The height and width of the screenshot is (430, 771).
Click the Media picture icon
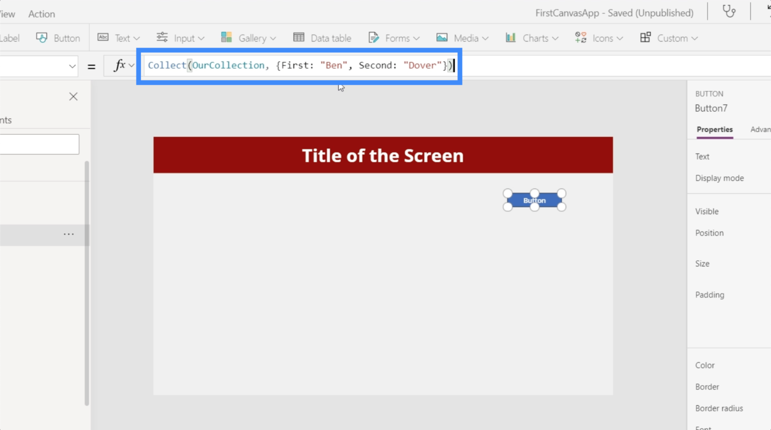coord(442,38)
